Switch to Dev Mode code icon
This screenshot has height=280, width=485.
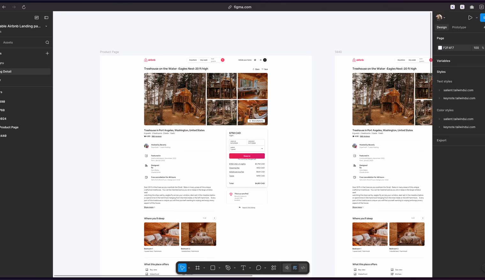[303, 268]
